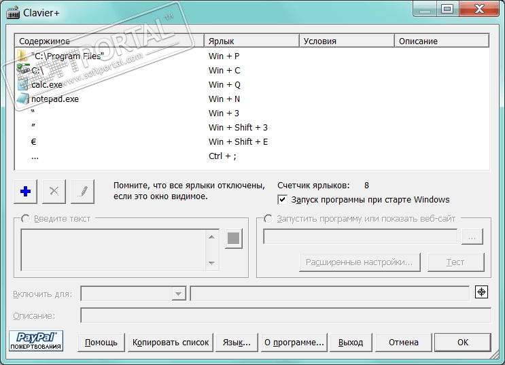Screen dimensions: 505x365
Task: Click the text area scroll-down arrow
Action: [x=211, y=263]
